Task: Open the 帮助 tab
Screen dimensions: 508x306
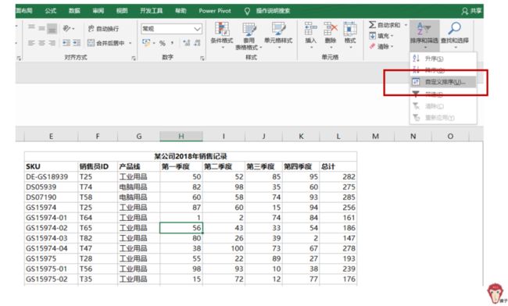Action: (181, 11)
